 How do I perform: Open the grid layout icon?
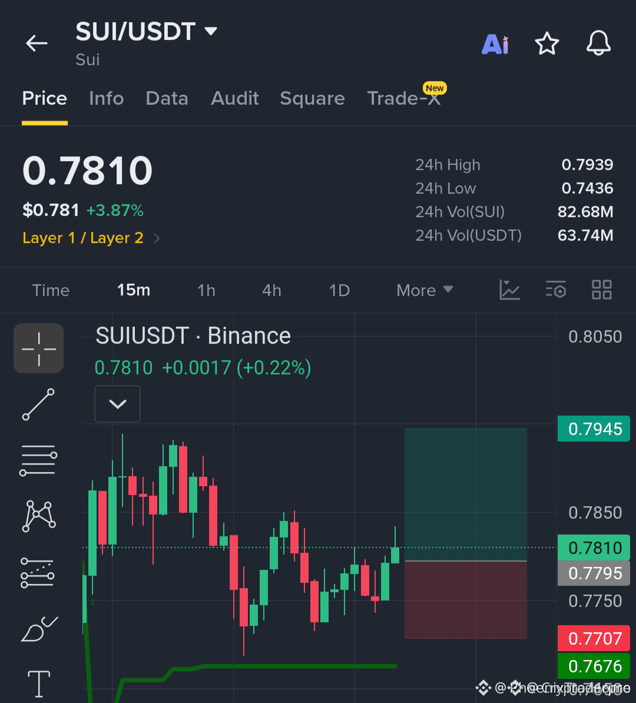[x=601, y=290]
